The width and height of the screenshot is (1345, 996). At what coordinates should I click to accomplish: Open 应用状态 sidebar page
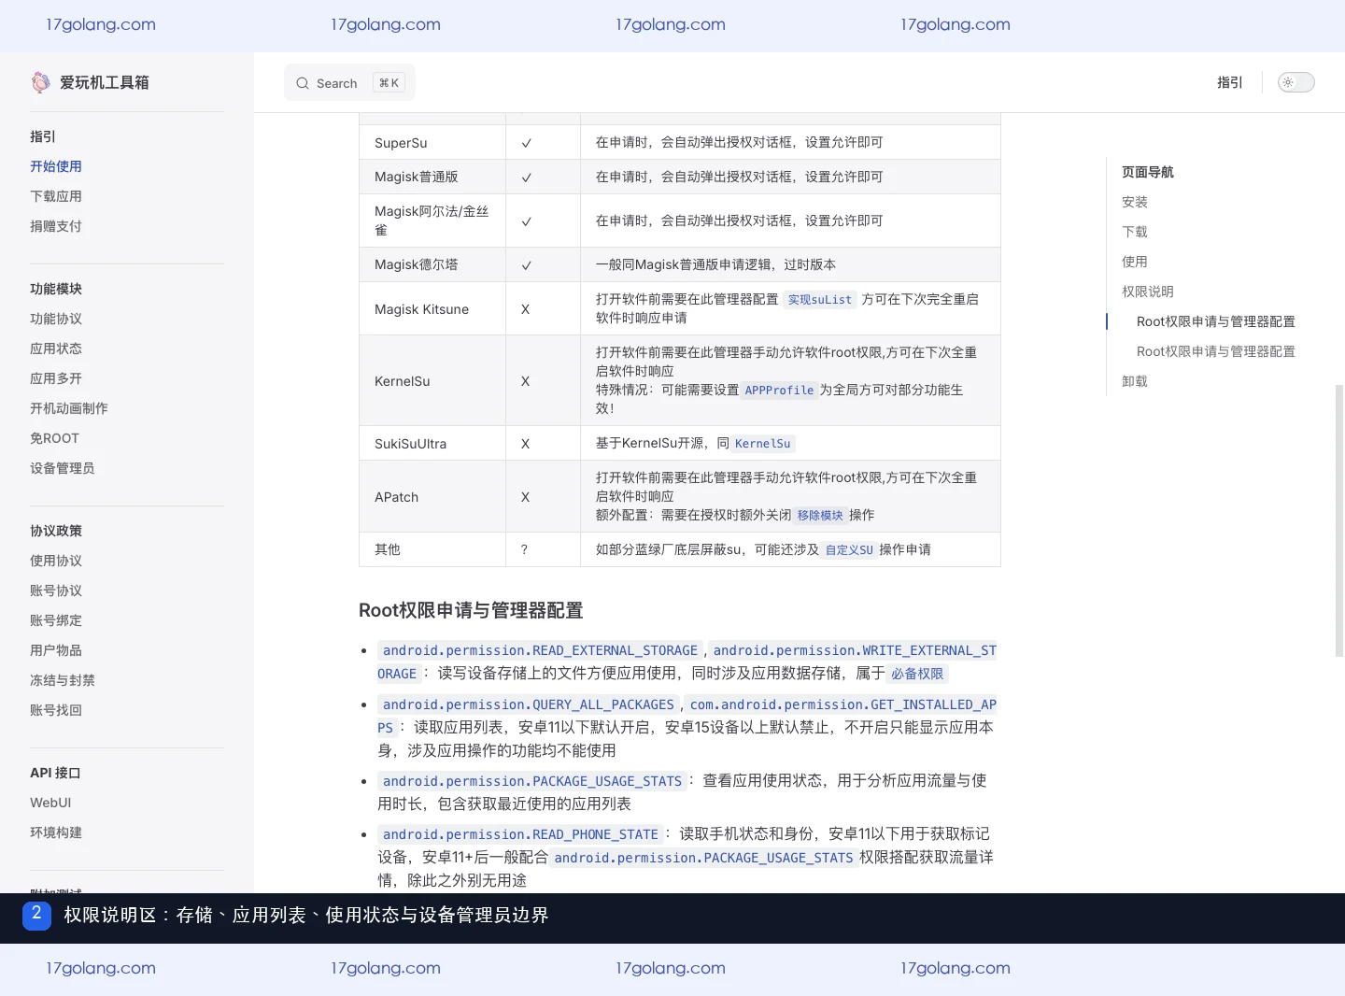coord(56,349)
